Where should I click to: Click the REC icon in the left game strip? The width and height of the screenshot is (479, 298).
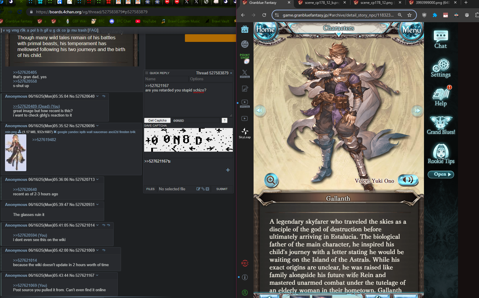[x=245, y=263]
